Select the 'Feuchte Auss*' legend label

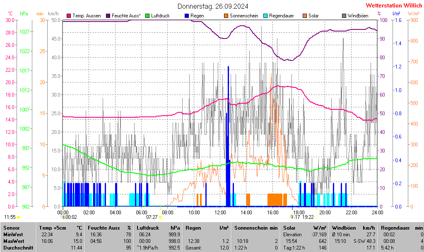[x=126, y=16]
